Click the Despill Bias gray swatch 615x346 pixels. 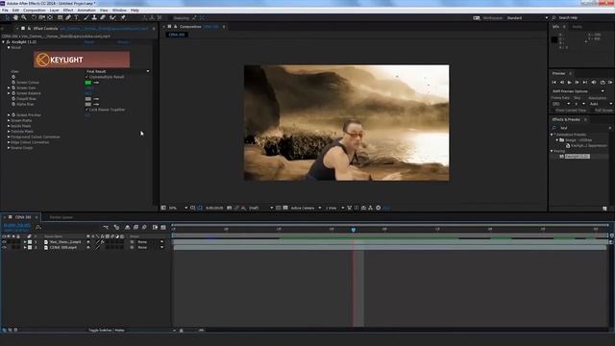tap(88, 99)
